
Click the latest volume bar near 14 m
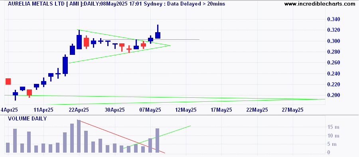point(157,141)
